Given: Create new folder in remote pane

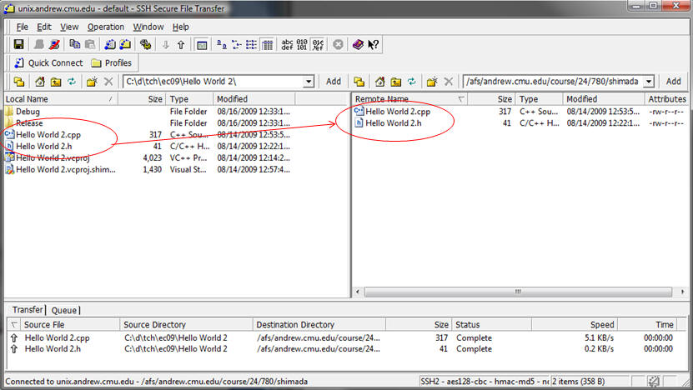Looking at the screenshot, I should [432, 82].
